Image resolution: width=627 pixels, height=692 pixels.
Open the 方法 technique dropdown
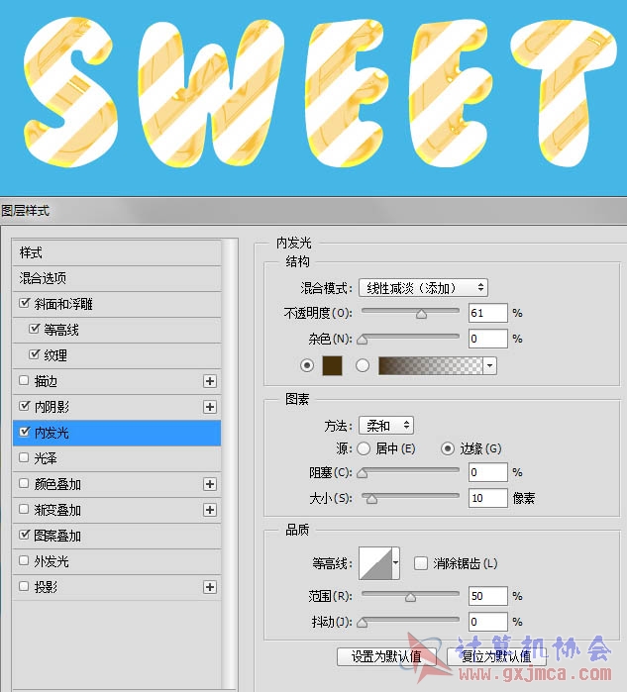coord(386,426)
